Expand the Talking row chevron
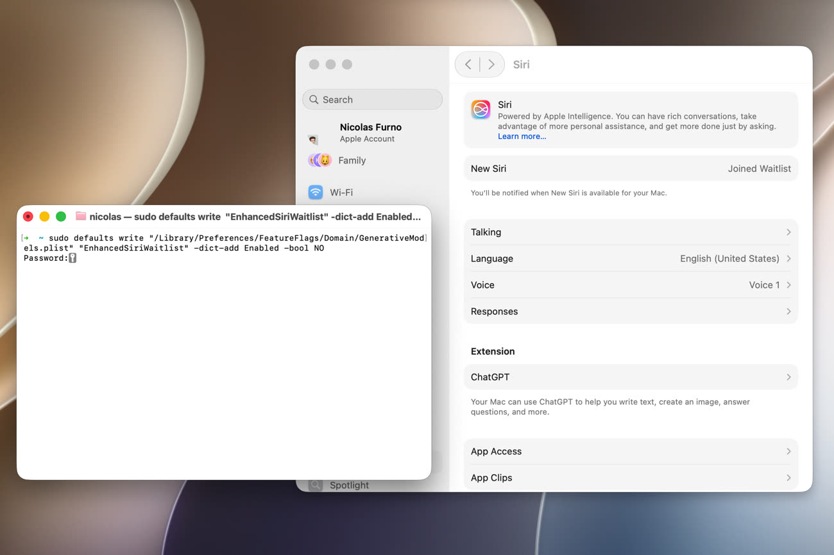The width and height of the screenshot is (834, 555). point(788,232)
